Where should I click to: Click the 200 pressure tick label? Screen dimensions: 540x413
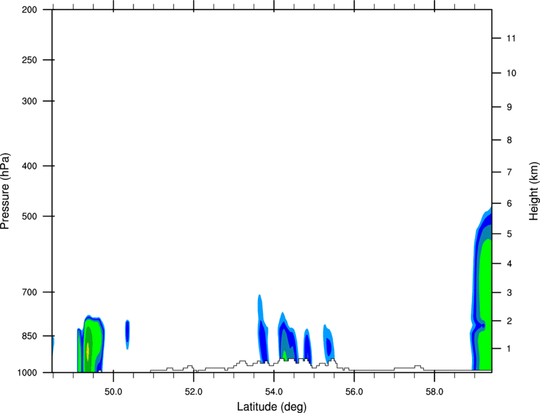pos(29,10)
